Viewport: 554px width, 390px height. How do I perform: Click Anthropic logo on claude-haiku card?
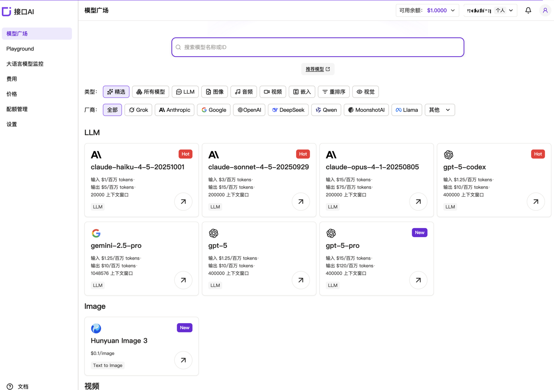pyautogui.click(x=96, y=155)
